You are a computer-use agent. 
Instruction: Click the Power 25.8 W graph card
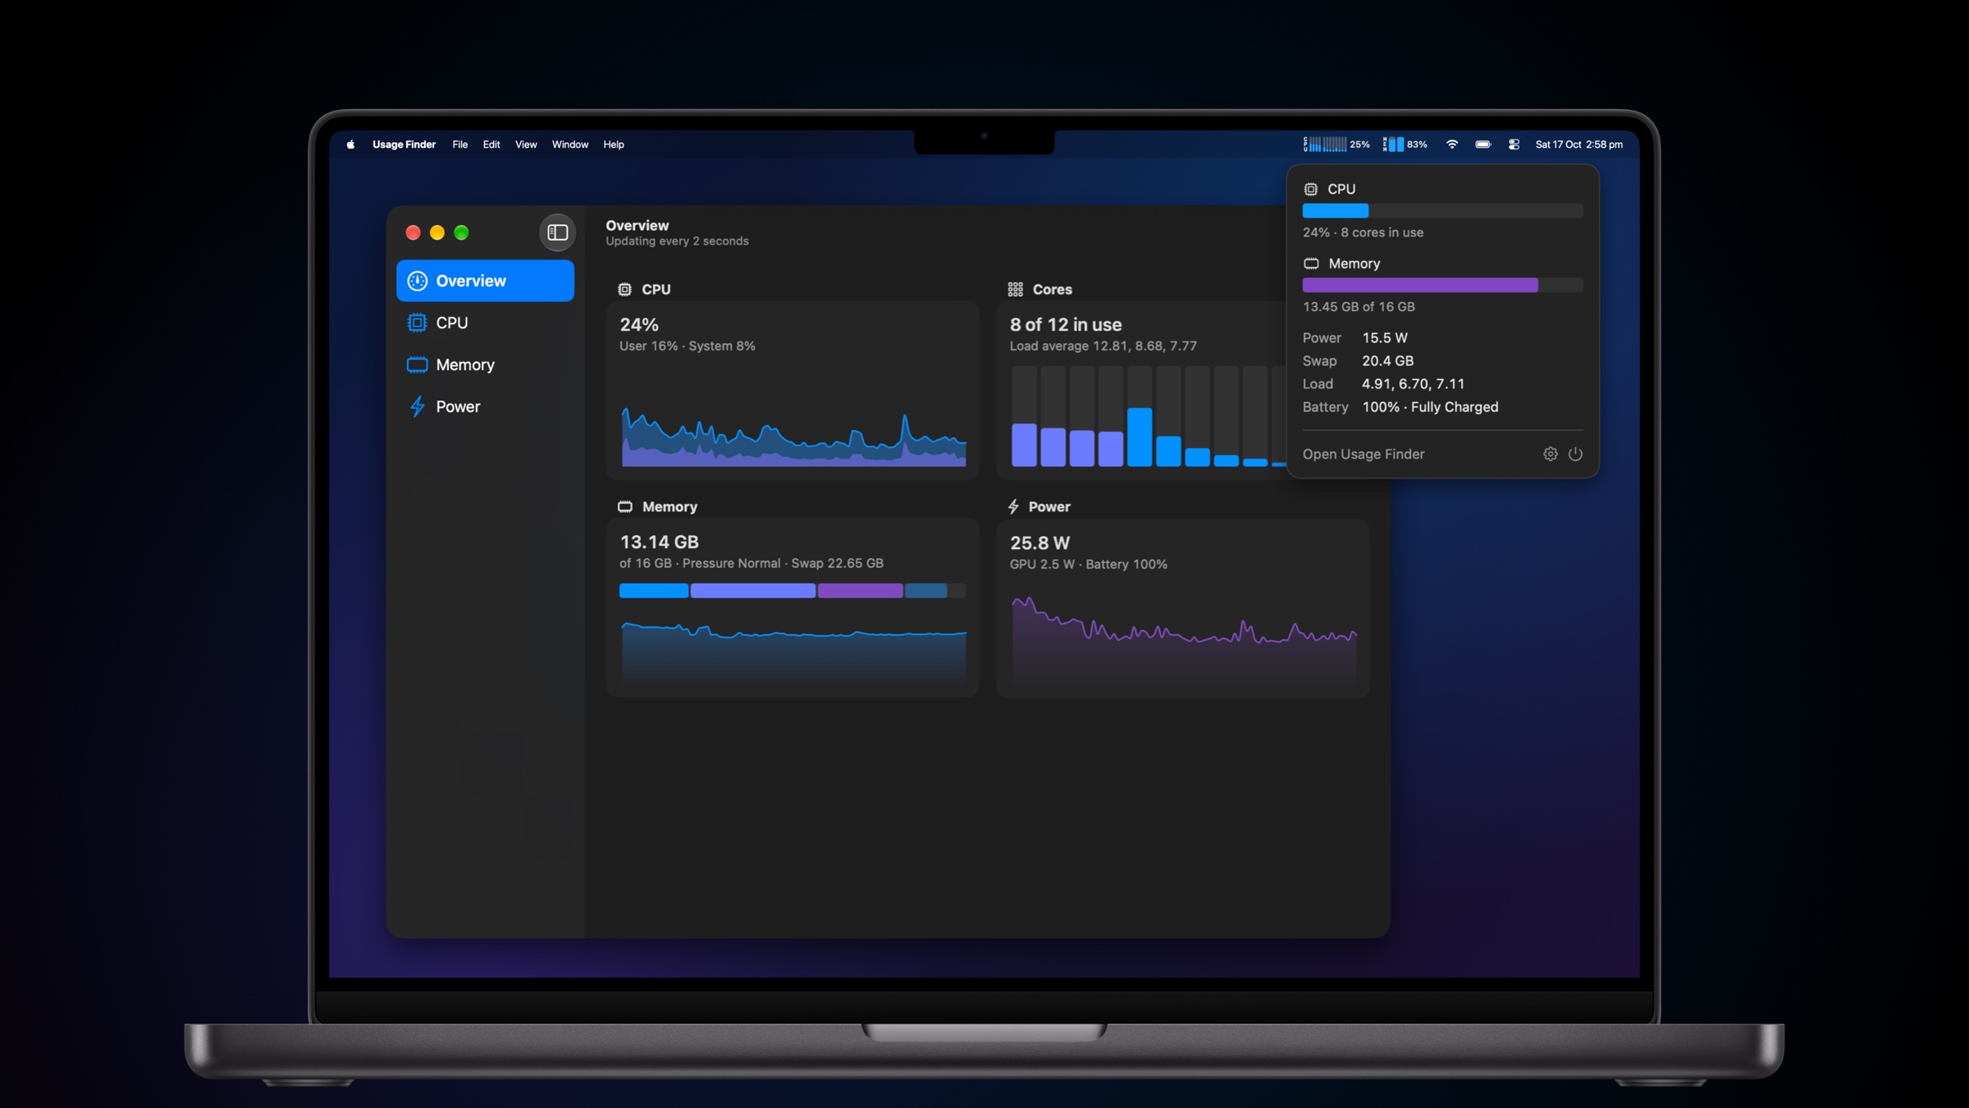[x=1183, y=608]
